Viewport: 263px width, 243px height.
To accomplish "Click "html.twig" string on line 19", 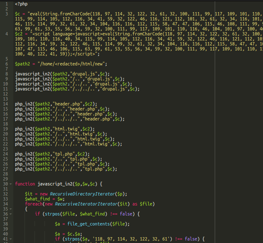I will (66, 129).
